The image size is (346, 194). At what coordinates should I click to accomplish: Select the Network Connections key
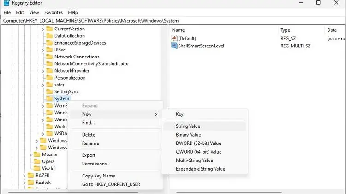[x=77, y=57]
